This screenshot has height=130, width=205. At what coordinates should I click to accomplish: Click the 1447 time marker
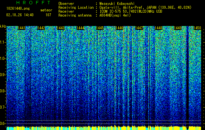pyautogui.click(x=139, y=28)
